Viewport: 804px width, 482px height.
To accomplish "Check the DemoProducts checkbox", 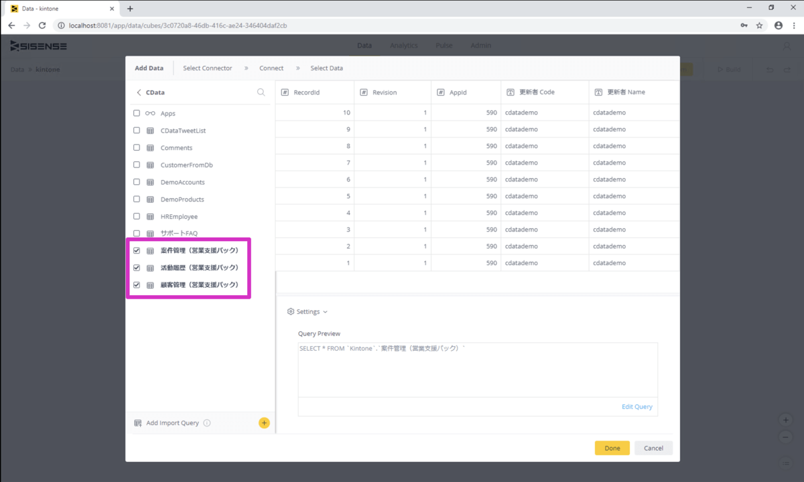I will (137, 199).
